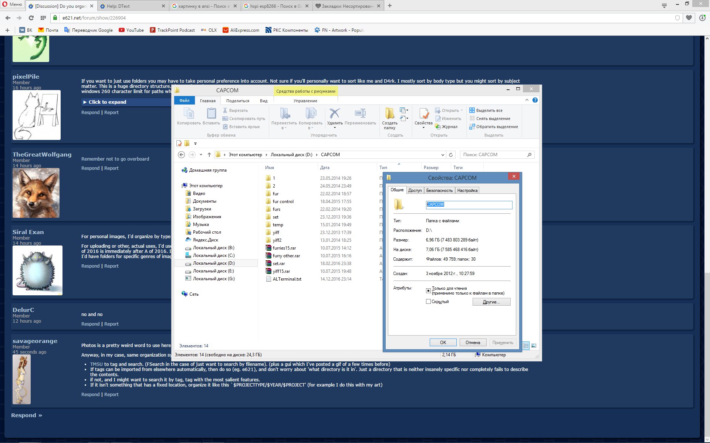The image size is (710, 443).
Task: Select Локальный диск (C:) in navigation tree
Action: [213, 255]
